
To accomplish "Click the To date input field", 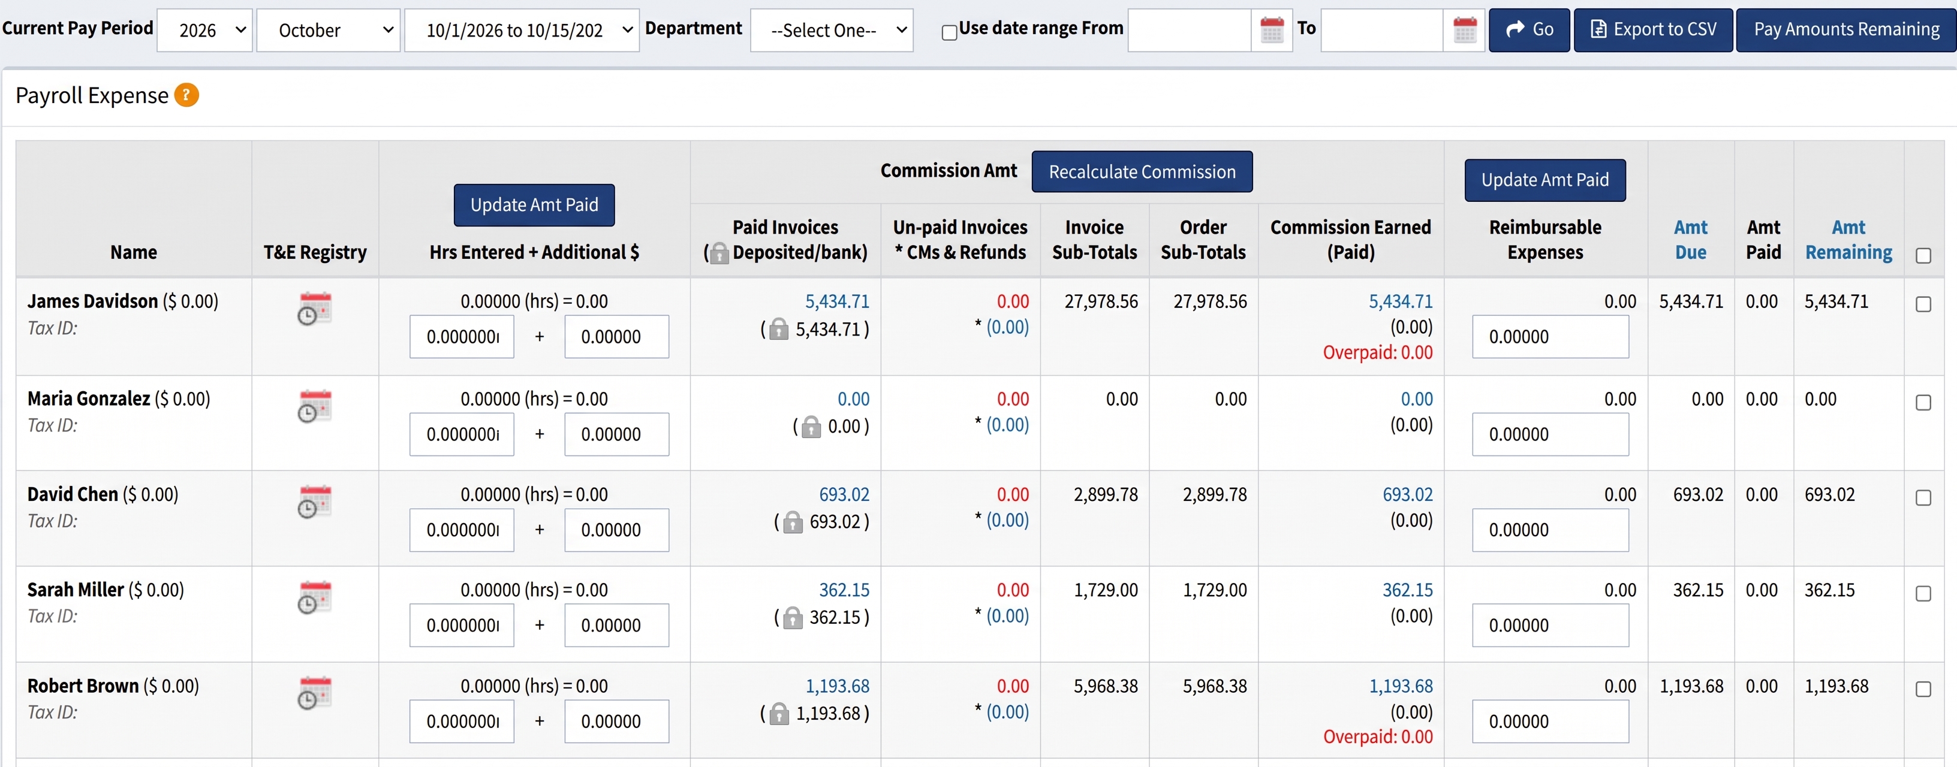I will point(1381,31).
